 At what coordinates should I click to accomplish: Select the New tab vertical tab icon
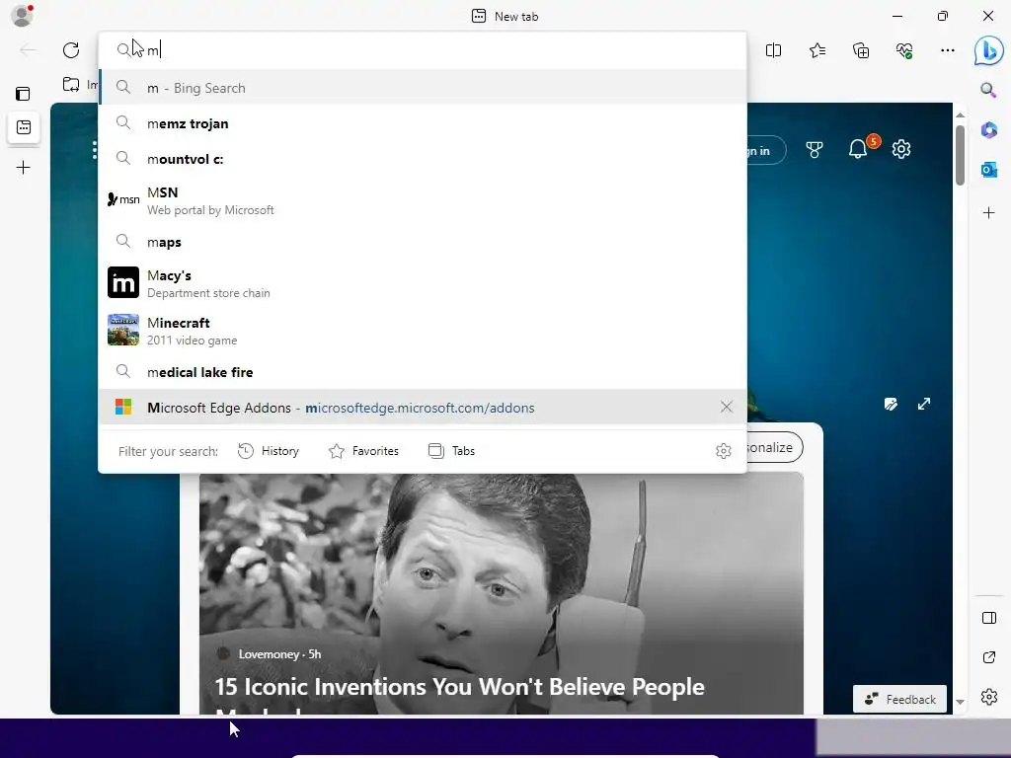click(x=24, y=127)
